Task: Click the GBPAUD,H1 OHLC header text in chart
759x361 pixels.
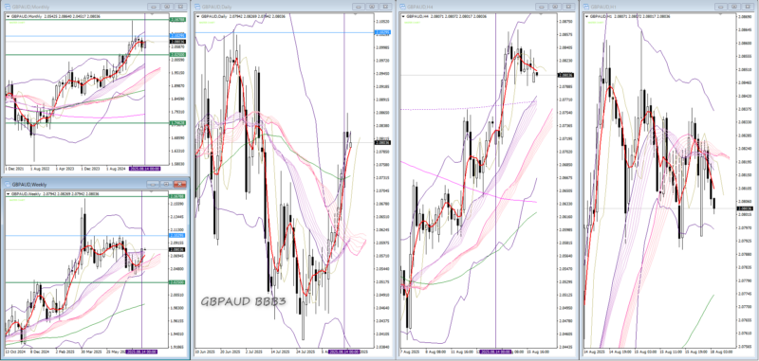Action: pyautogui.click(x=629, y=16)
